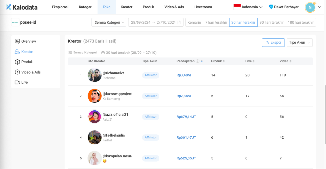Select the Toko tab
Screen dimensions: 326x169
pos(106,7)
